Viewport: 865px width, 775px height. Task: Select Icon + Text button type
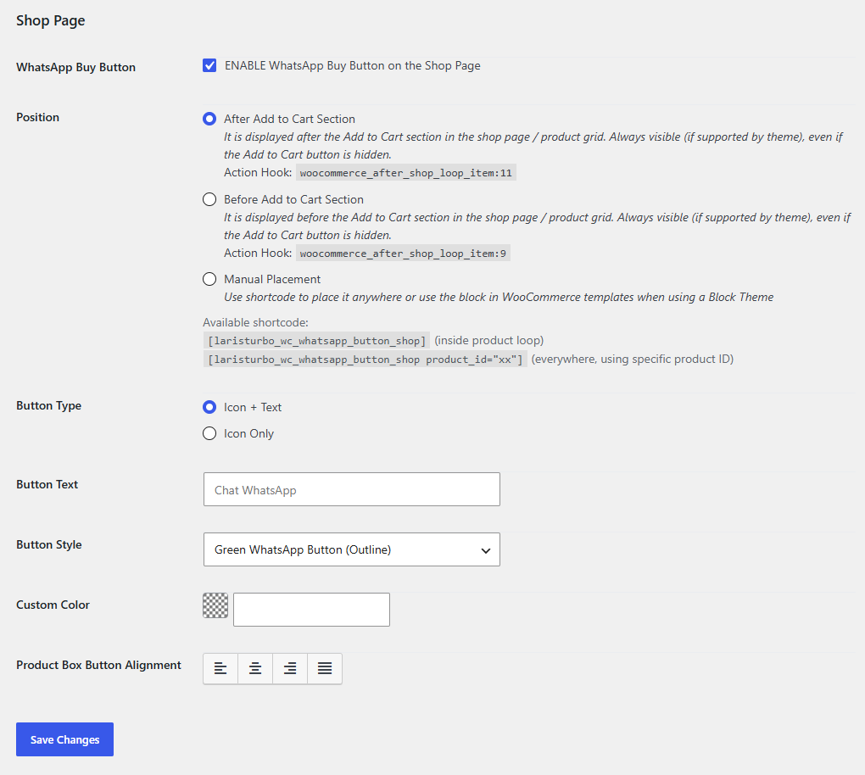(x=209, y=407)
